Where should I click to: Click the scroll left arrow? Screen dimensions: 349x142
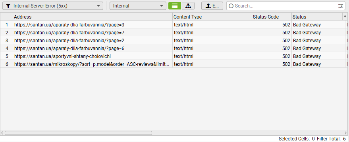[x=2, y=133]
